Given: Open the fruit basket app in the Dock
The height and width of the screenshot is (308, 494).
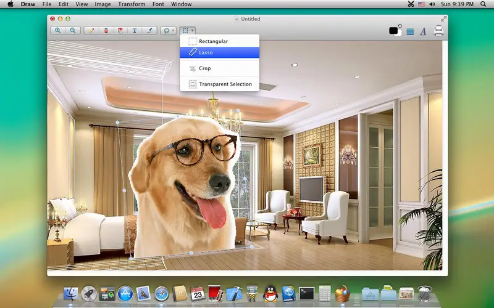Looking at the screenshot, I should (x=343, y=294).
